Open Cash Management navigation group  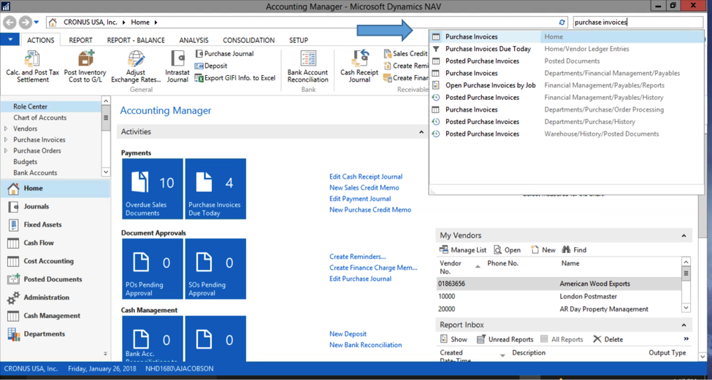[x=55, y=316]
